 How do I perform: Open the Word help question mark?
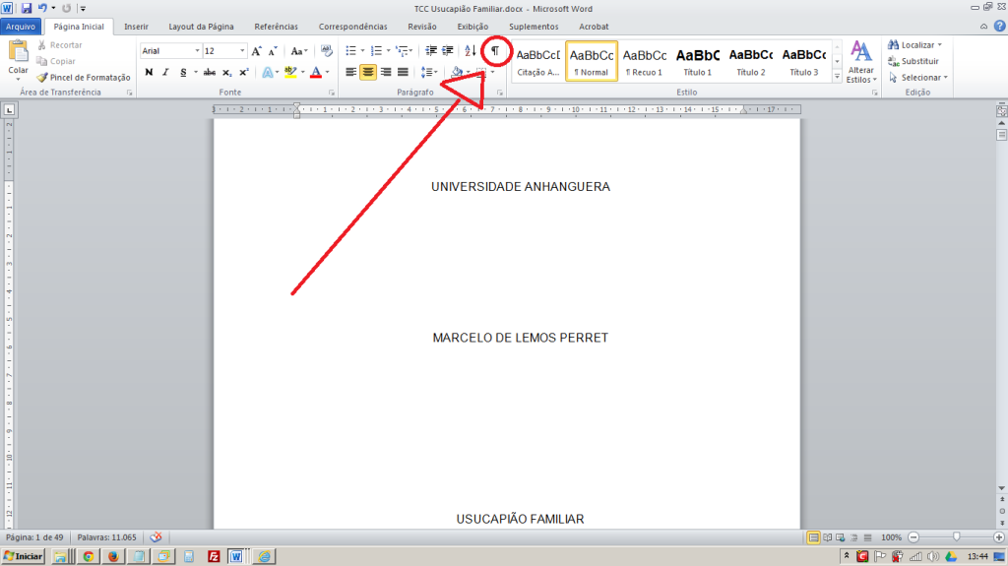click(x=1000, y=27)
